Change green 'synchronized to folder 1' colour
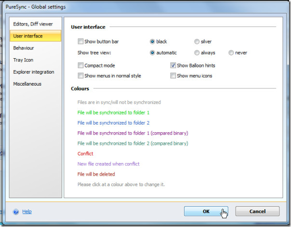Image resolution: width=291 pixels, height=227 pixels. coord(113,113)
